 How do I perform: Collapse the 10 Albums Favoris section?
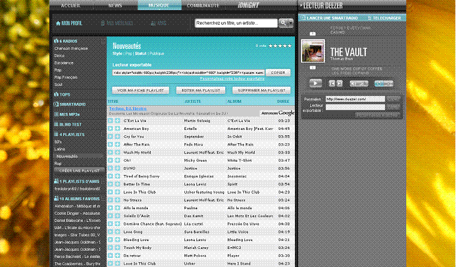pos(103,198)
